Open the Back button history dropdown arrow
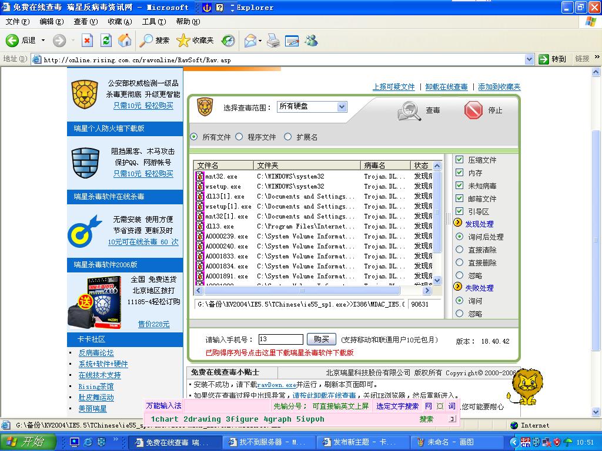Screen dimensions: 602x451 (x=43, y=41)
